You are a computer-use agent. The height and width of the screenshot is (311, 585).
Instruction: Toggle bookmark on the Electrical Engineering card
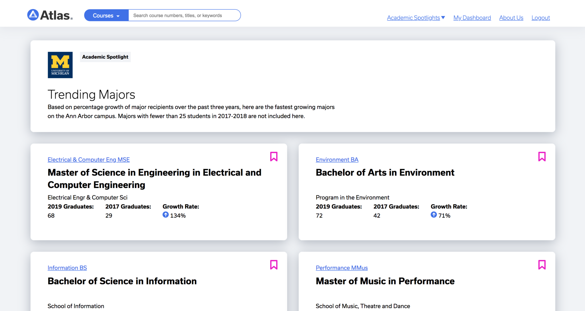pyautogui.click(x=274, y=156)
